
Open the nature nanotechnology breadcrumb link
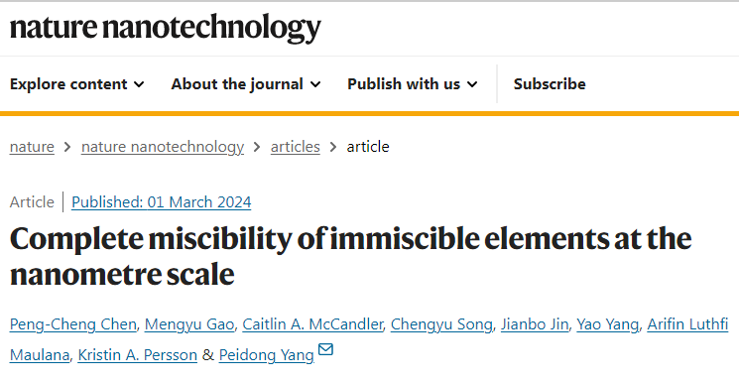point(163,147)
